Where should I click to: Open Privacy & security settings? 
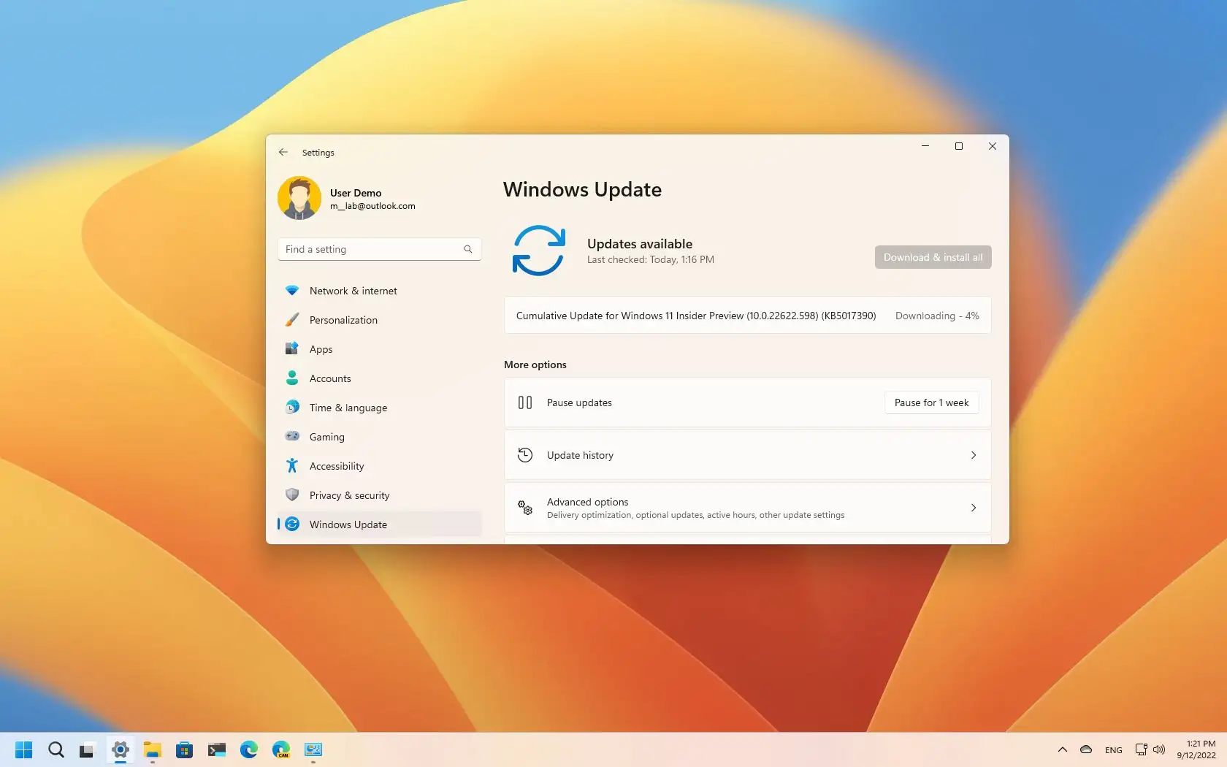click(x=379, y=495)
